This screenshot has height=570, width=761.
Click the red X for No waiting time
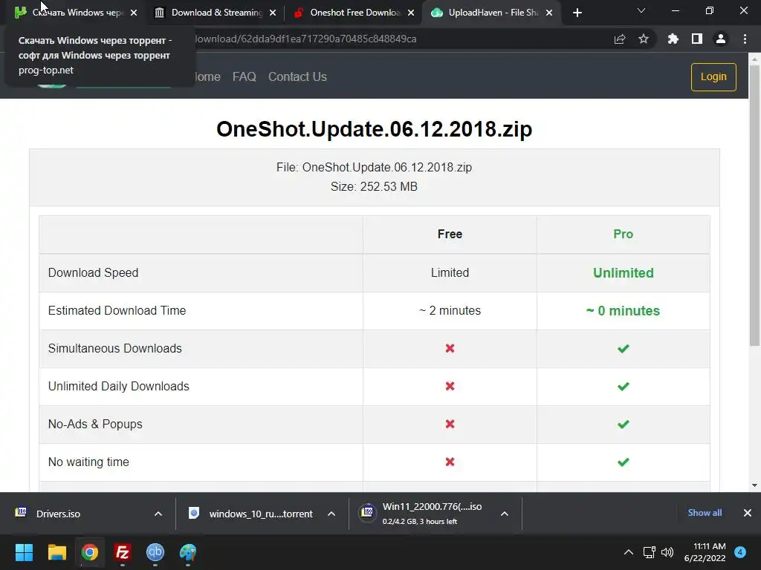(450, 462)
